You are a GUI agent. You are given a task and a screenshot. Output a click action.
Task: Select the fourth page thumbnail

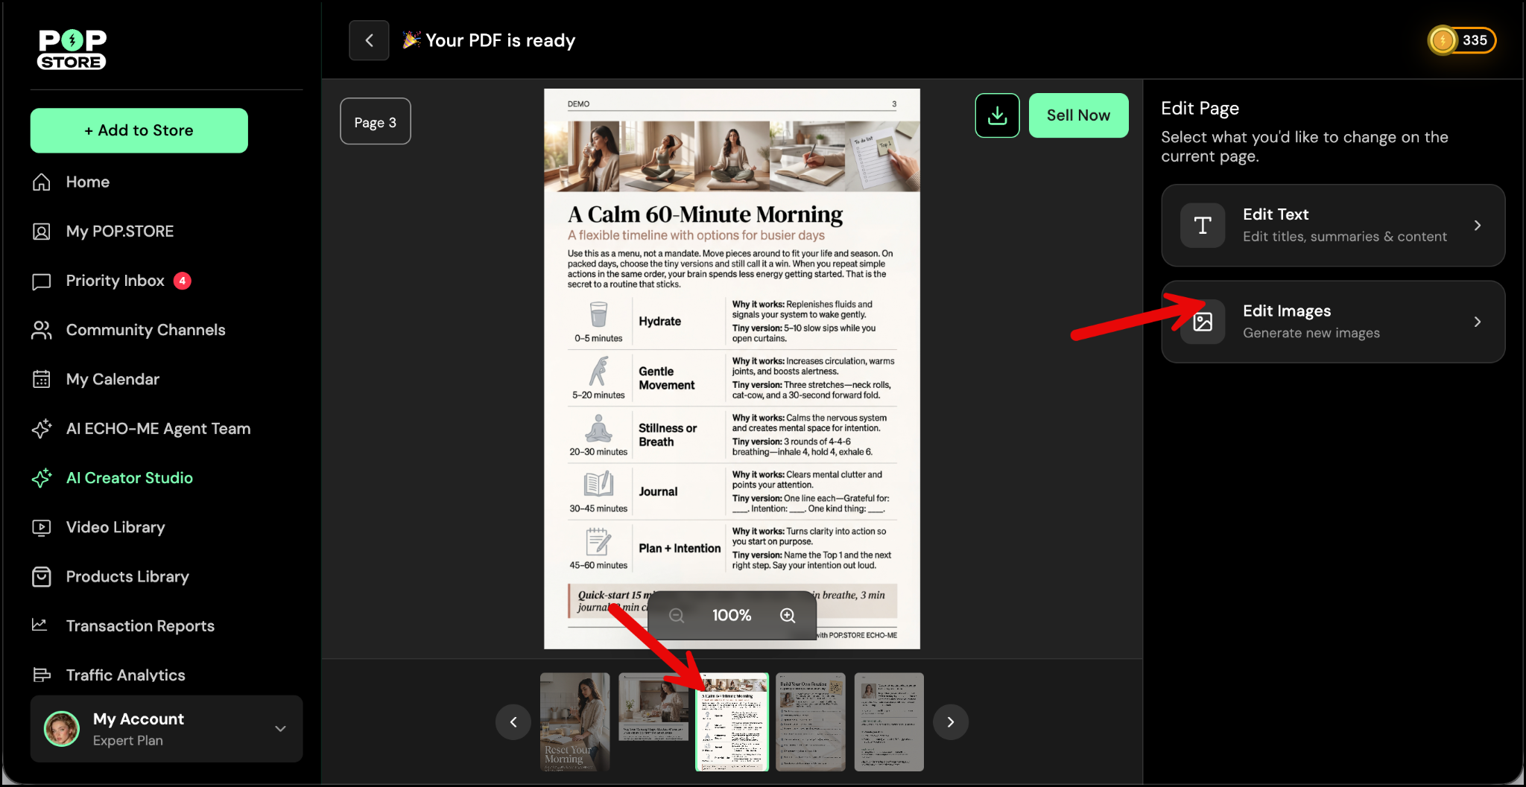coord(810,721)
